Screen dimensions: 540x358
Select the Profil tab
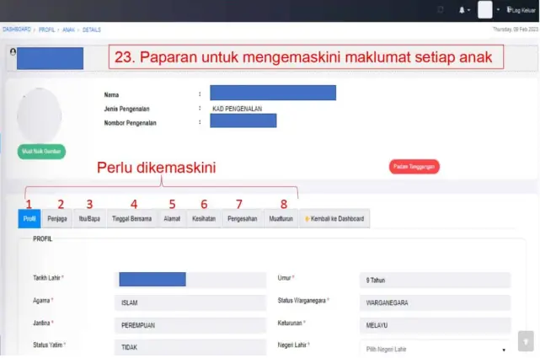(29, 218)
